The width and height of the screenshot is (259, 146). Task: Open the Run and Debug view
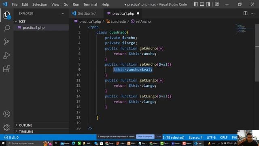[6, 56]
